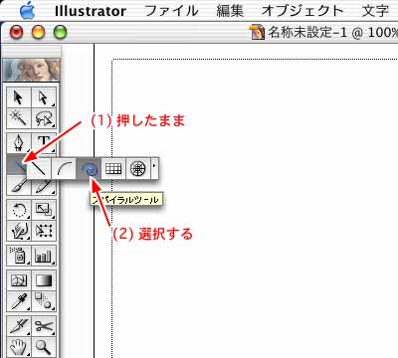
Task: Choose the Magic Wand tool
Action: [19, 118]
